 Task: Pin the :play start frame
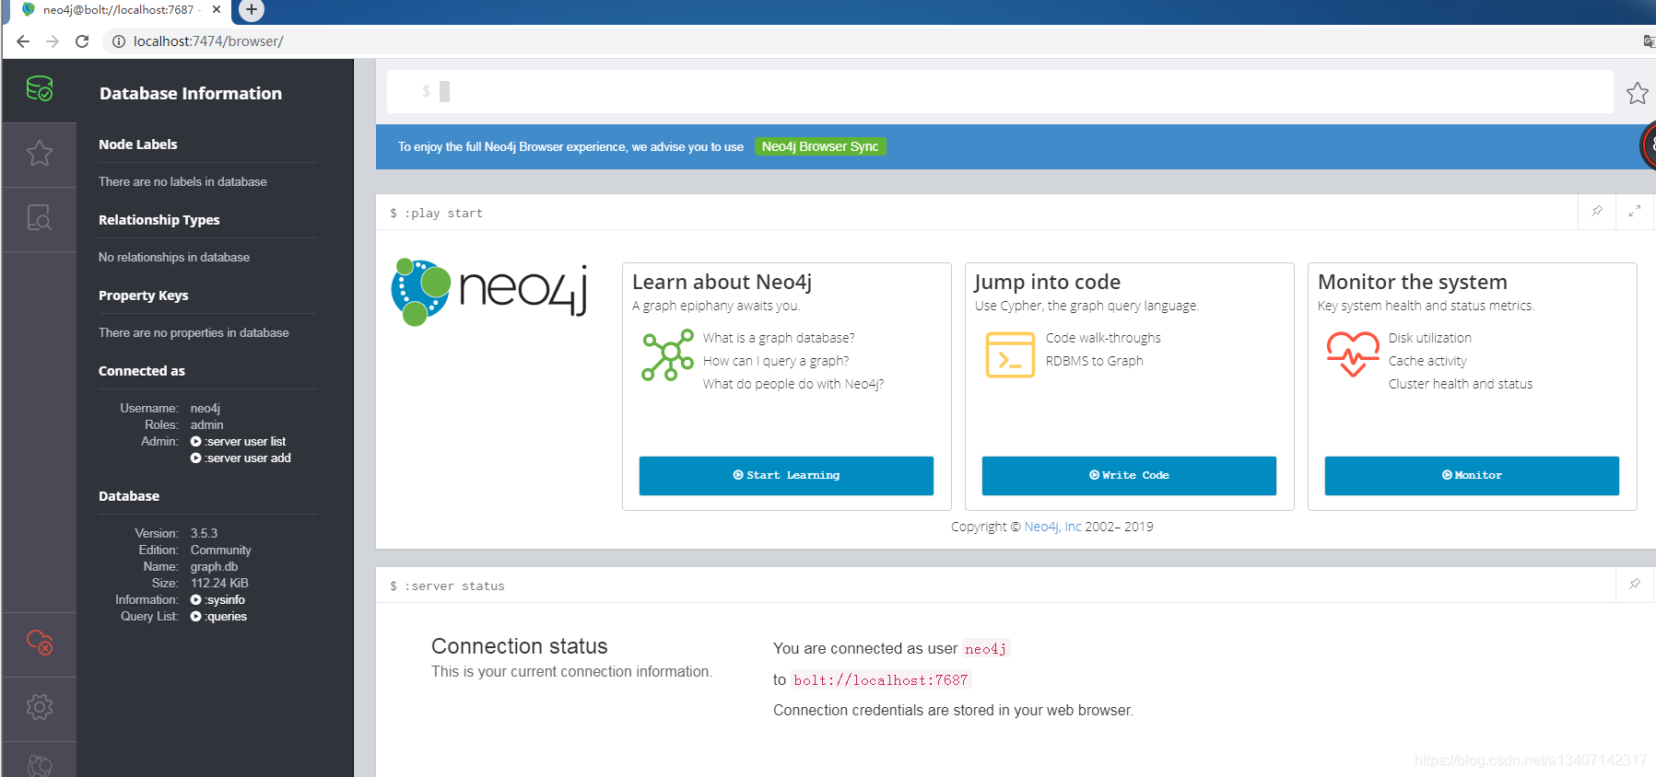click(x=1597, y=212)
